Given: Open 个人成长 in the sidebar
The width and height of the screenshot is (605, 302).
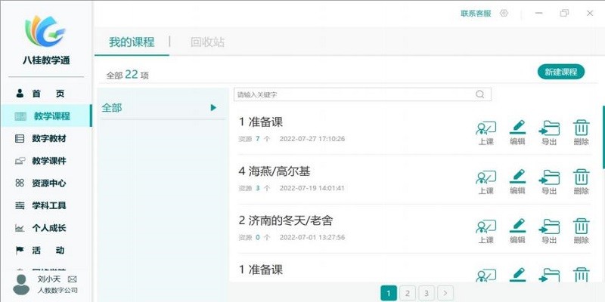Looking at the screenshot, I should click(x=46, y=228).
